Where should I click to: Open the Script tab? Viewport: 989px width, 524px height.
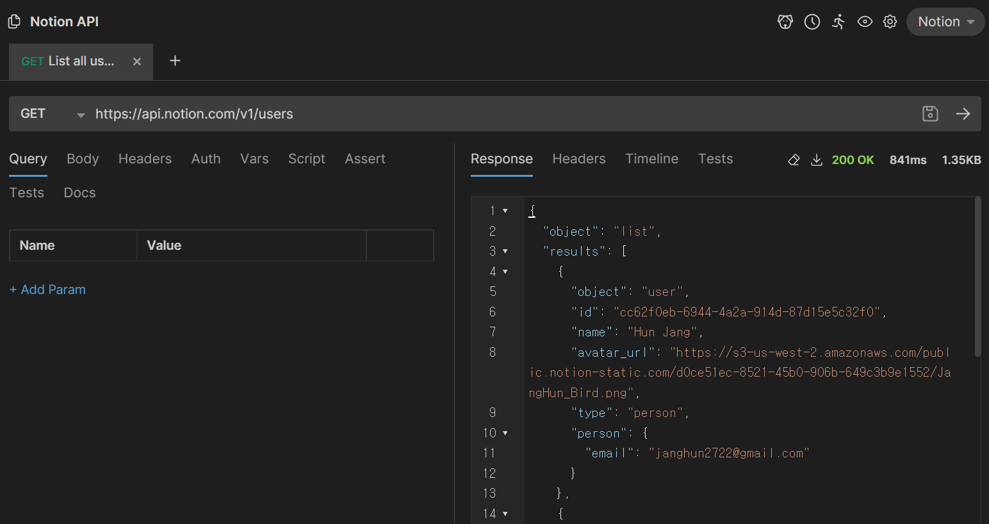(x=306, y=159)
